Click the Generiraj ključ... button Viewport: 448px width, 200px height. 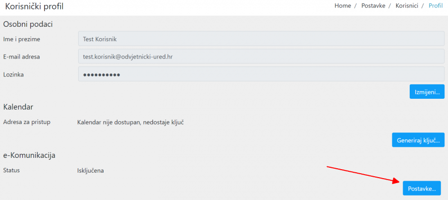[418, 140]
